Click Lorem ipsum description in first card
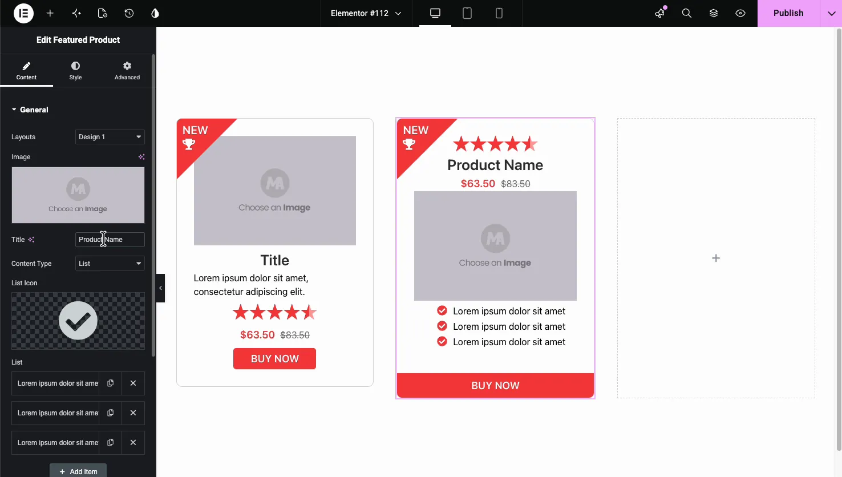 251,285
